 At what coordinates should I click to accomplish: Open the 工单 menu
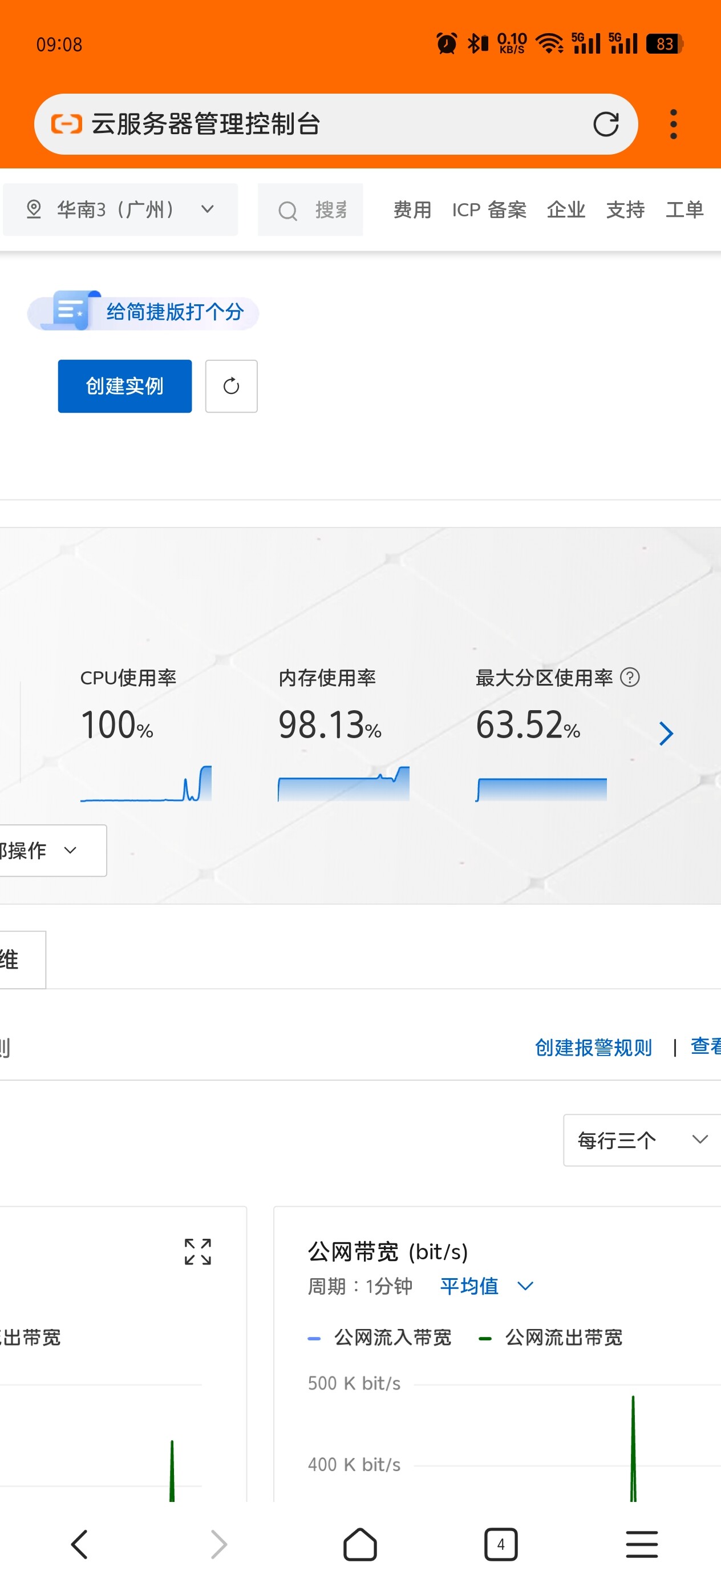(684, 210)
